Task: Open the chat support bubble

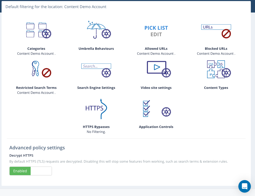Action: 244,186
